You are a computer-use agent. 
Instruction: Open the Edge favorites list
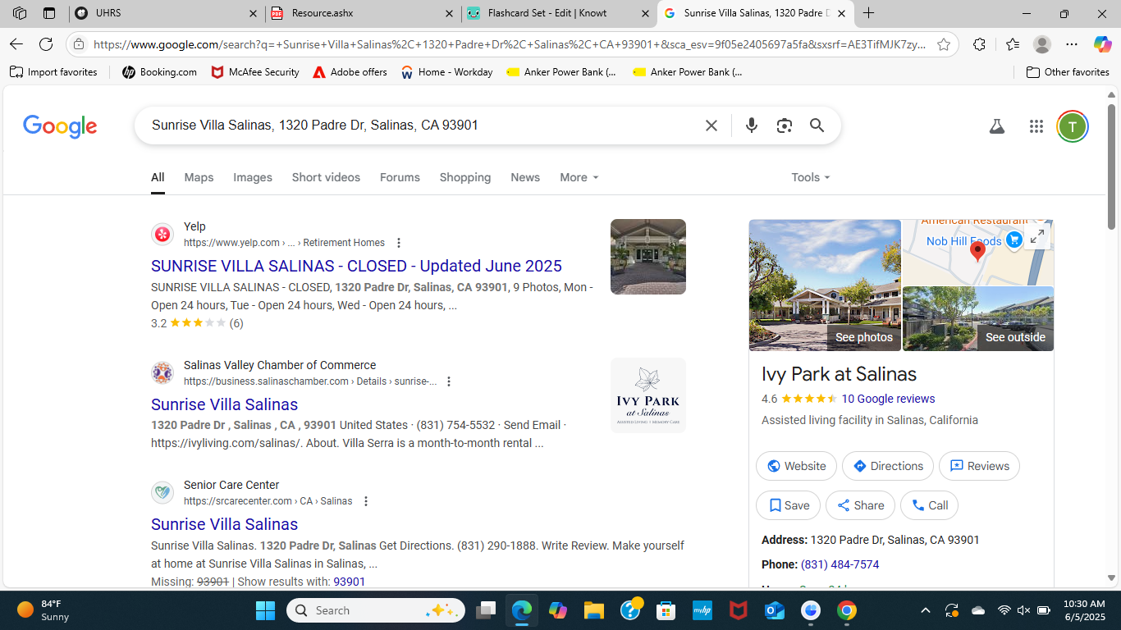pyautogui.click(x=1013, y=44)
